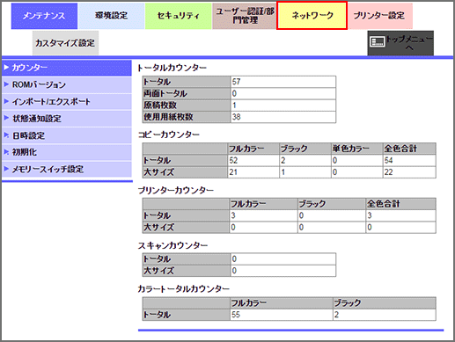455x342 pixels.
Task: Open the プリンター設定 tab
Action: (x=379, y=16)
